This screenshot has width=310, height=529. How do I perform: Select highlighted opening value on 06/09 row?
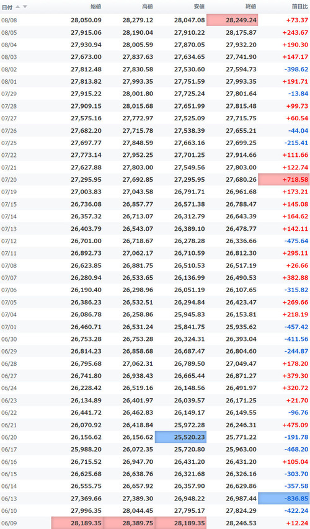pyautogui.click(x=77, y=523)
